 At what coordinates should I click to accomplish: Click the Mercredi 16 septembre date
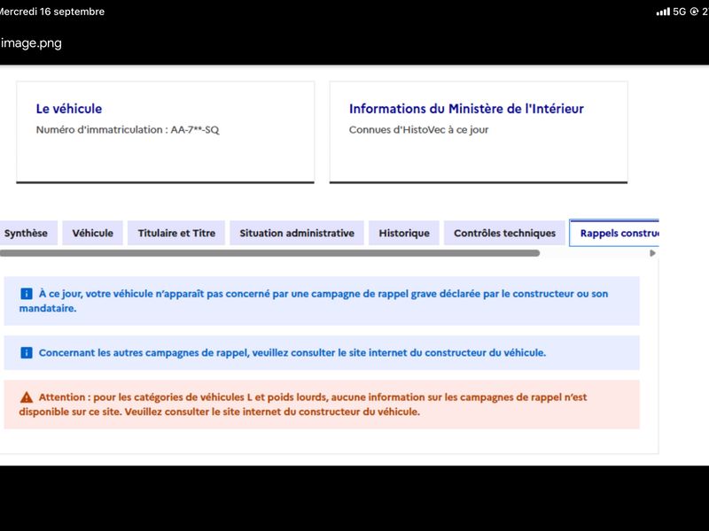tap(52, 12)
